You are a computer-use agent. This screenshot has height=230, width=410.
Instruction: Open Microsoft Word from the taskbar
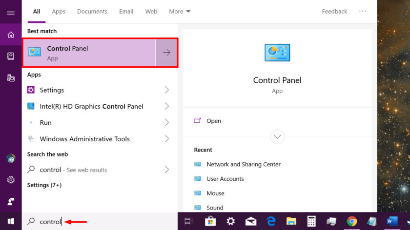[x=392, y=221]
